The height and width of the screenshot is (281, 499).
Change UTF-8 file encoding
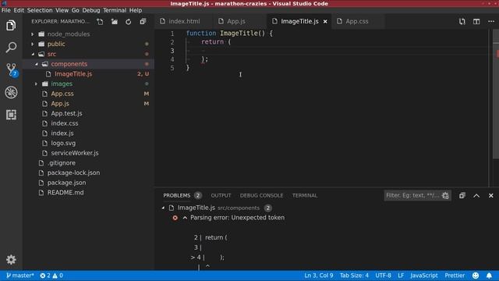[x=383, y=276]
